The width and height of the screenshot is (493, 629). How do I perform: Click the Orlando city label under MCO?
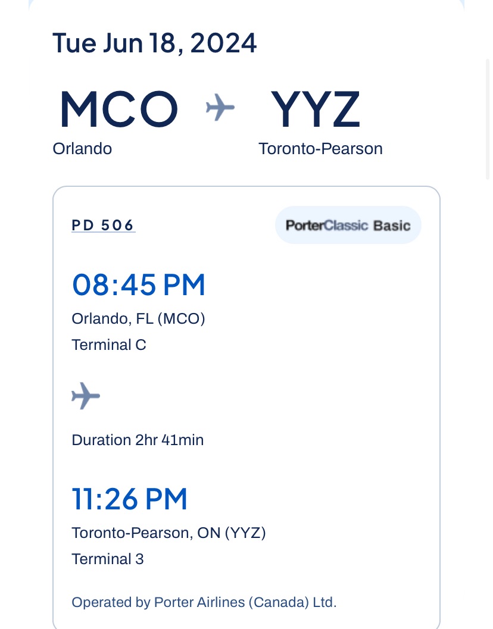(82, 149)
